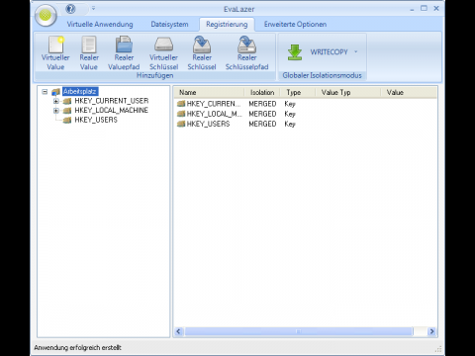Image resolution: width=475 pixels, height=356 pixels.
Task: Maximize the EvaLazer window
Action: (424, 8)
